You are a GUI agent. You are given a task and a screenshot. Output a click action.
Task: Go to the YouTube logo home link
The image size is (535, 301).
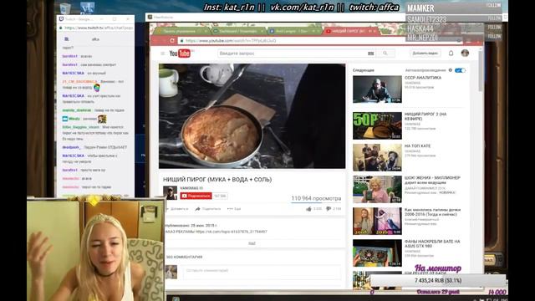pyautogui.click(x=180, y=54)
